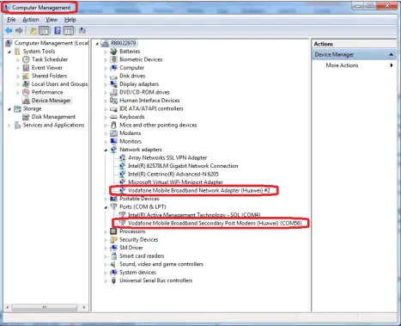Open the File menu
The image size is (401, 326).
[11, 20]
